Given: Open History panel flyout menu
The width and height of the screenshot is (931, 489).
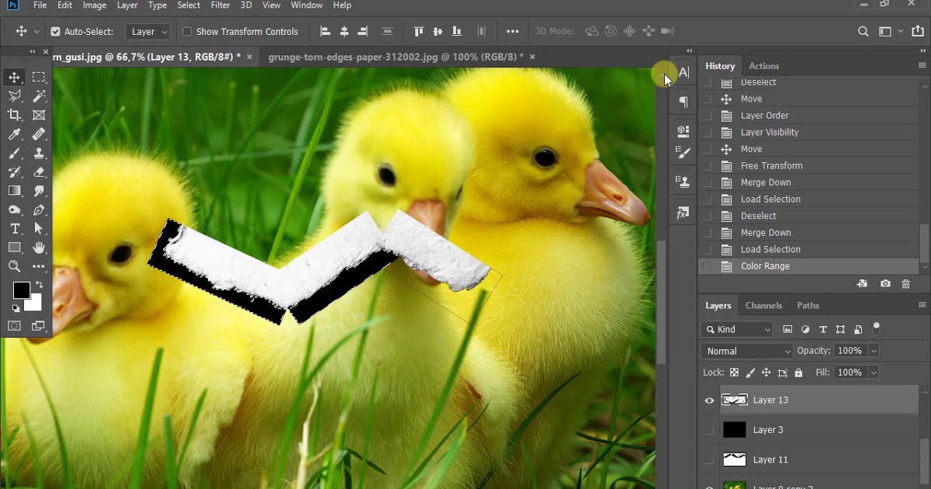Looking at the screenshot, I should [922, 66].
